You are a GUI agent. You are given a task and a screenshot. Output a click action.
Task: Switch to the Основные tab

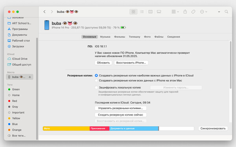point(89,37)
